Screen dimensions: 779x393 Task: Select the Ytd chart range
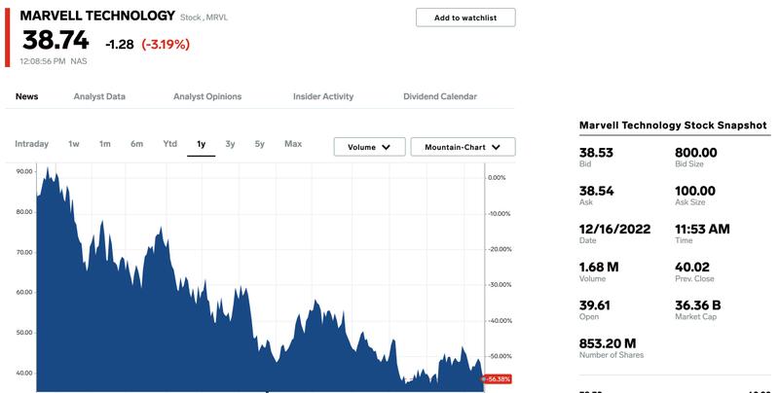(x=169, y=144)
